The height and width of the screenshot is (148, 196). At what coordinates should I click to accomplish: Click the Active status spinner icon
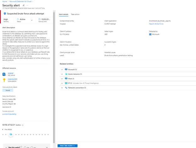tap(18, 19)
